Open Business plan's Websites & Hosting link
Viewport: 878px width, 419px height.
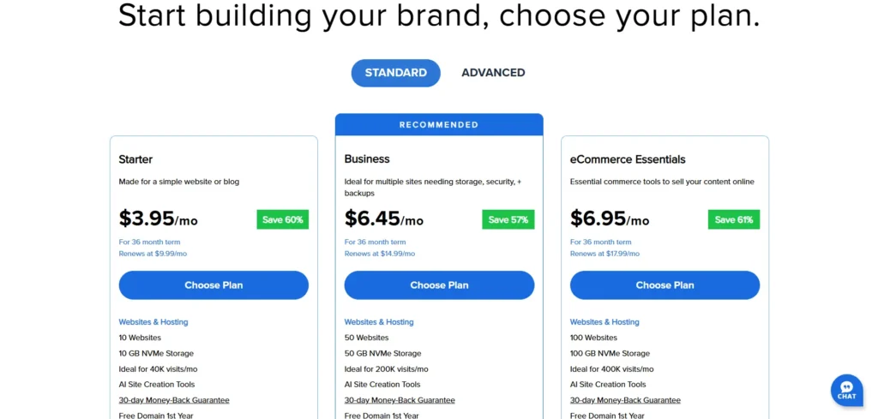tap(379, 322)
